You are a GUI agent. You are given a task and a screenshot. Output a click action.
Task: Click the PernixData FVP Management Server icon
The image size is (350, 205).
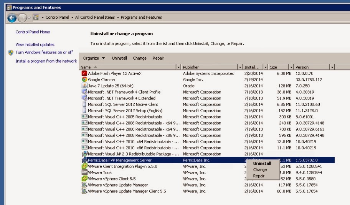tap(84, 160)
